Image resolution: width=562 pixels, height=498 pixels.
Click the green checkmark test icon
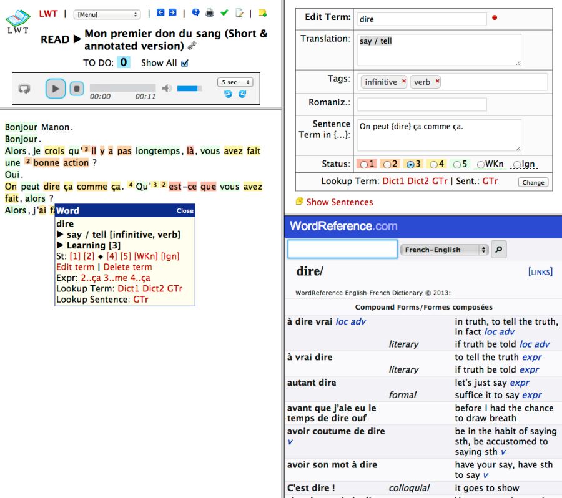[224, 12]
